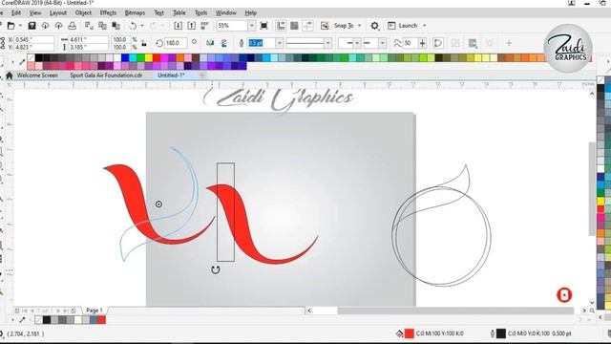Open the Edit menu
Screen dimensions: 611x344
click(16, 12)
